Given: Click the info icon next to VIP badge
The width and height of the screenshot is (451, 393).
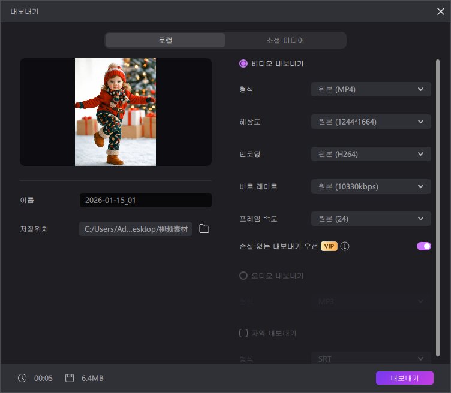Looking at the screenshot, I should 345,246.
